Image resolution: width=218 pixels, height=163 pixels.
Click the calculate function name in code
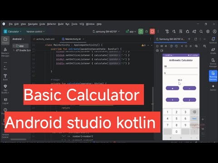point(73,83)
